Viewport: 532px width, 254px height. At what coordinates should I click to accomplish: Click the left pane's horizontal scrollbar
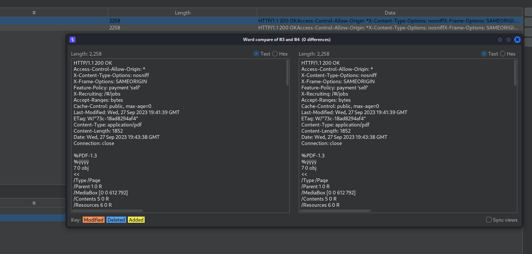(107, 210)
